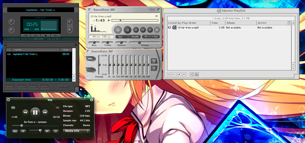Show the Vox playlist list icon
Image resolution: width=305 pixels, height=143 pixels.
pos(55,131)
